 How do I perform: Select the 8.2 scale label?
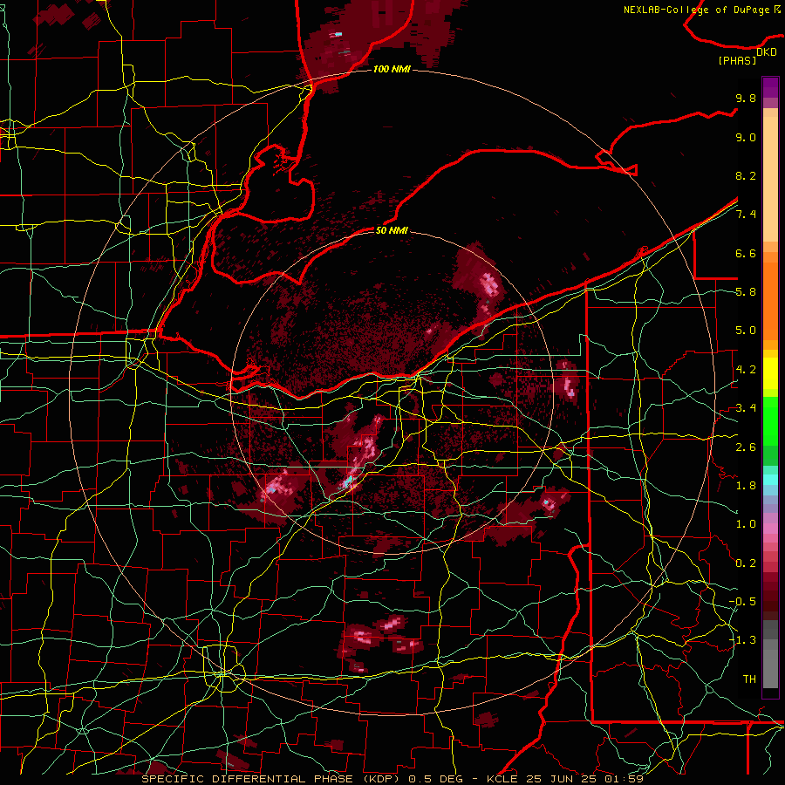coord(746,175)
